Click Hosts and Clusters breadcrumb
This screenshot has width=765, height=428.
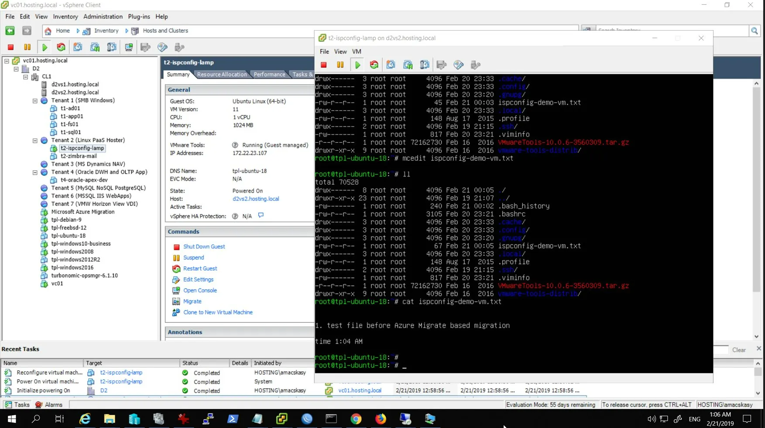point(165,31)
